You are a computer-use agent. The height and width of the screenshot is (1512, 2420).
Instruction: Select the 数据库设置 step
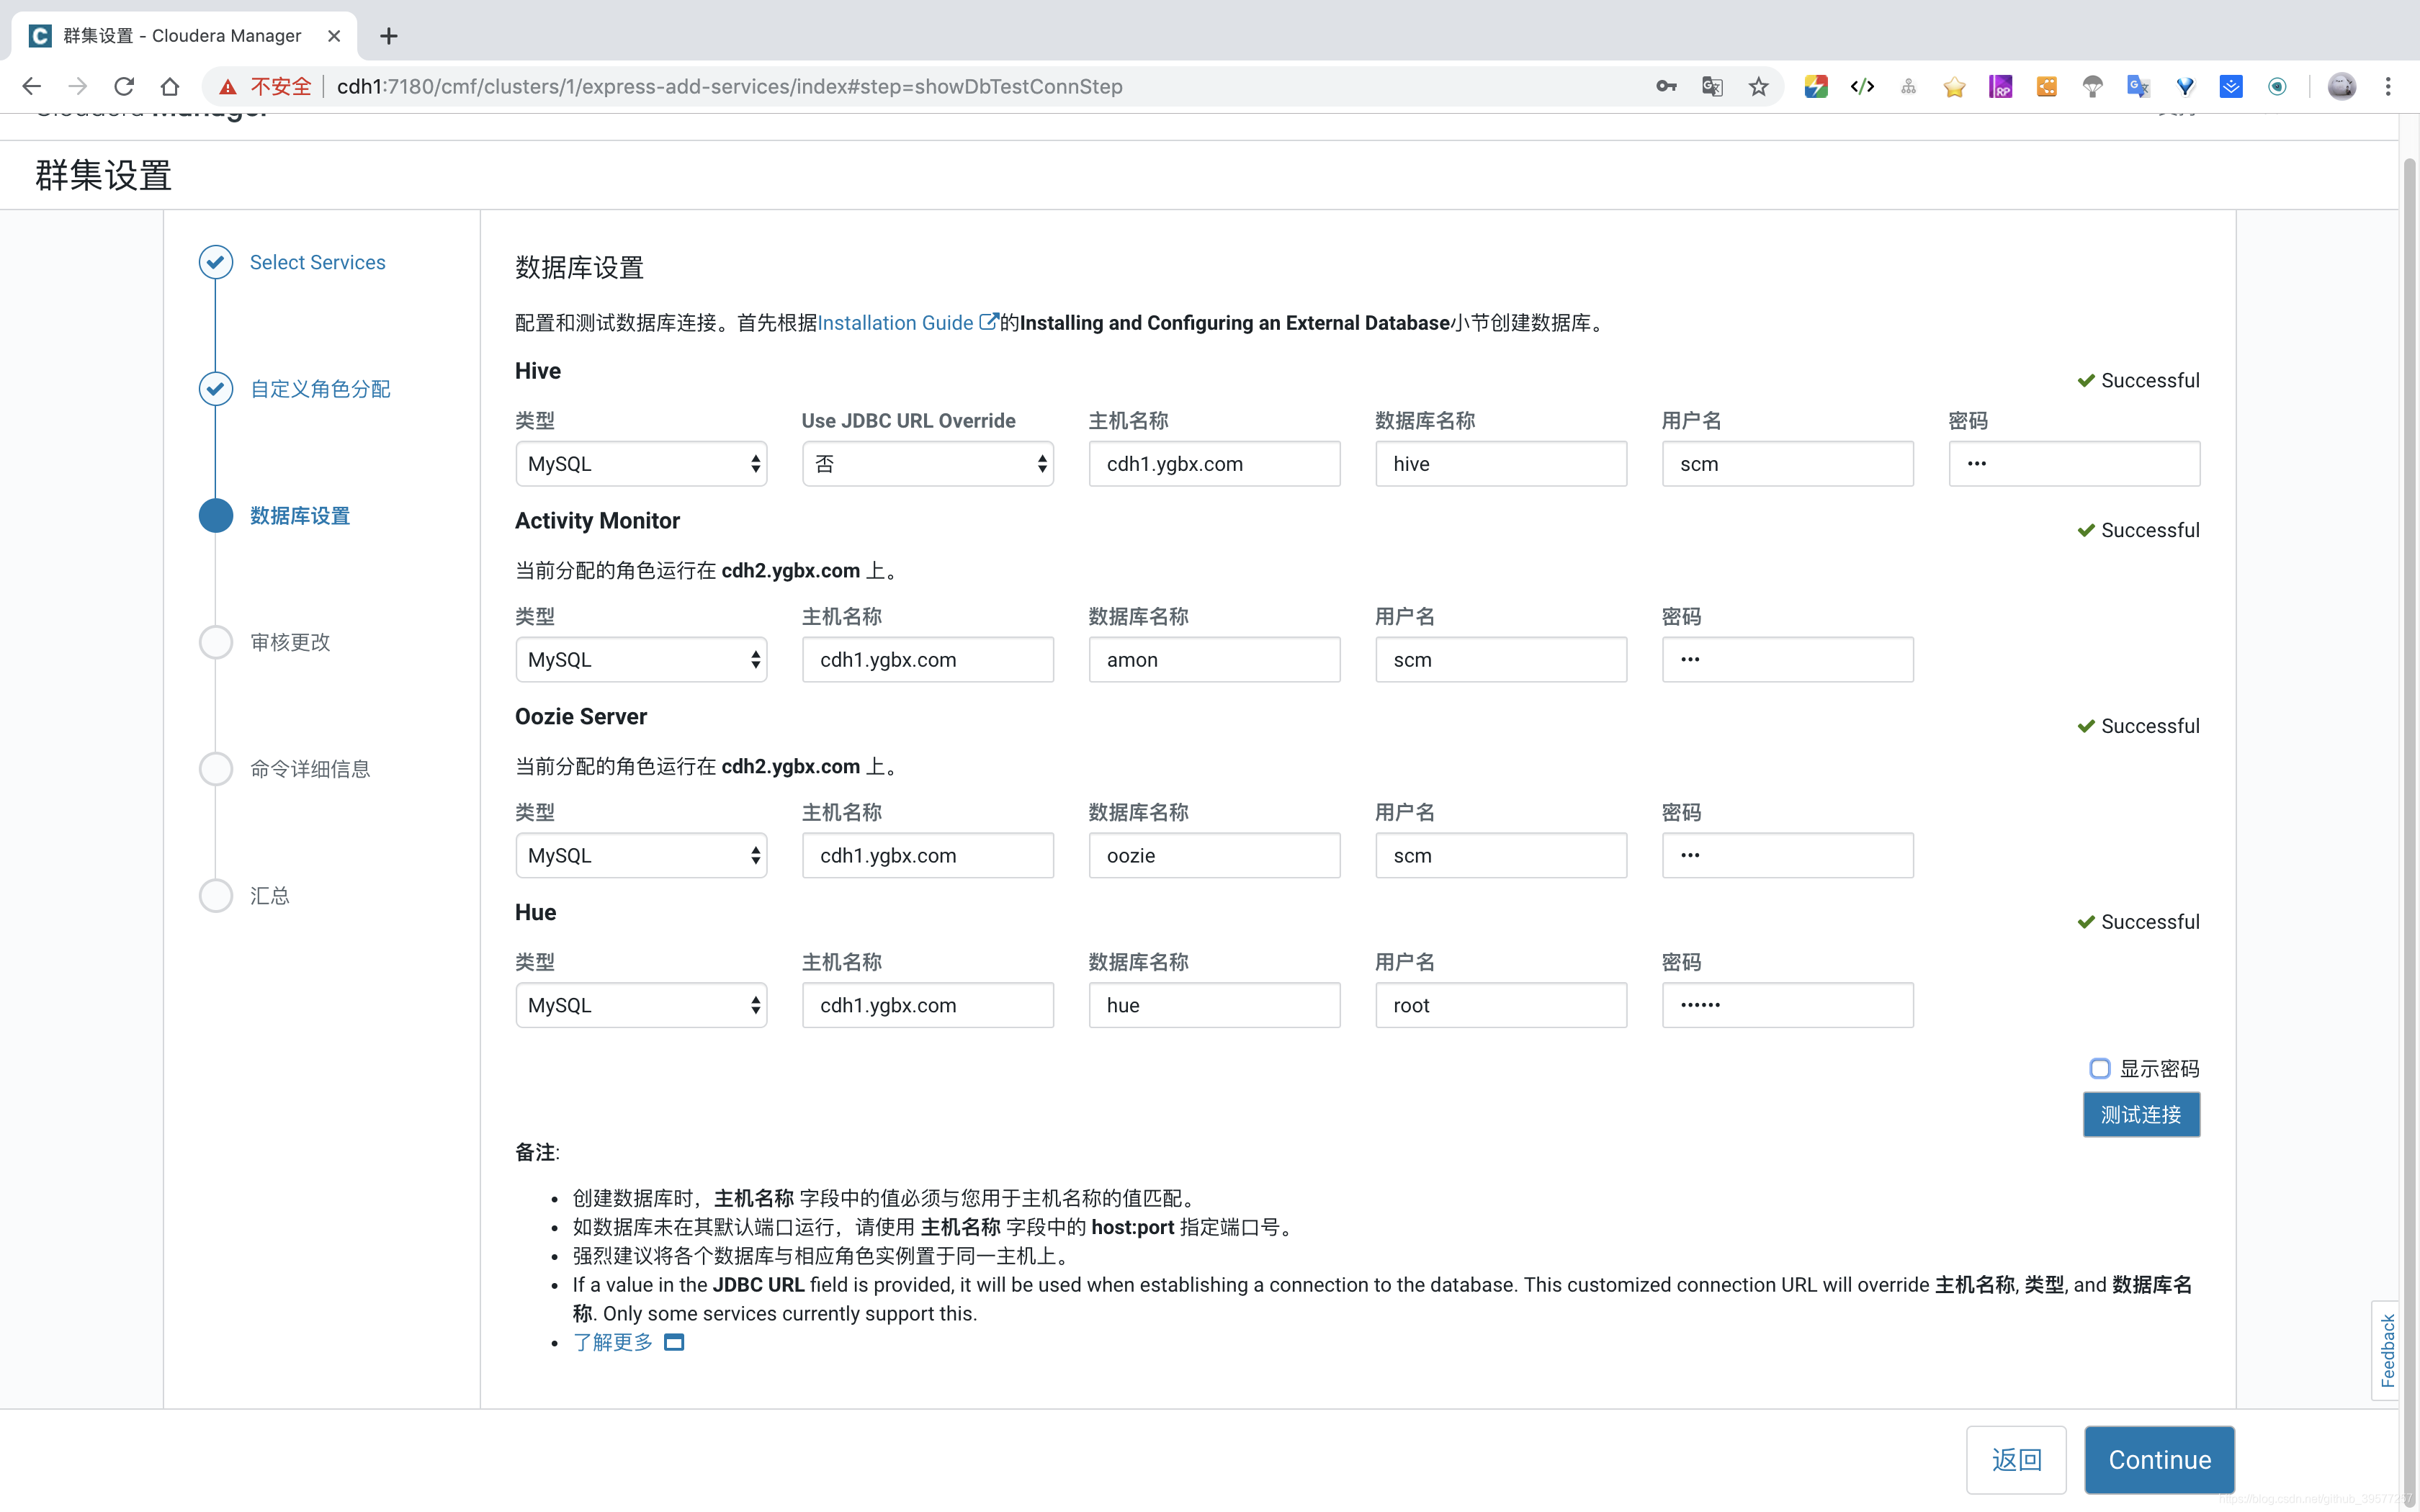[300, 516]
